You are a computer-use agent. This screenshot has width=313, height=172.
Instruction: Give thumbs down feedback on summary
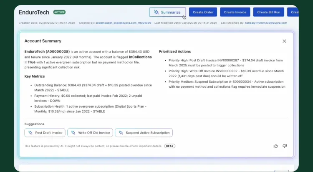point(285,146)
